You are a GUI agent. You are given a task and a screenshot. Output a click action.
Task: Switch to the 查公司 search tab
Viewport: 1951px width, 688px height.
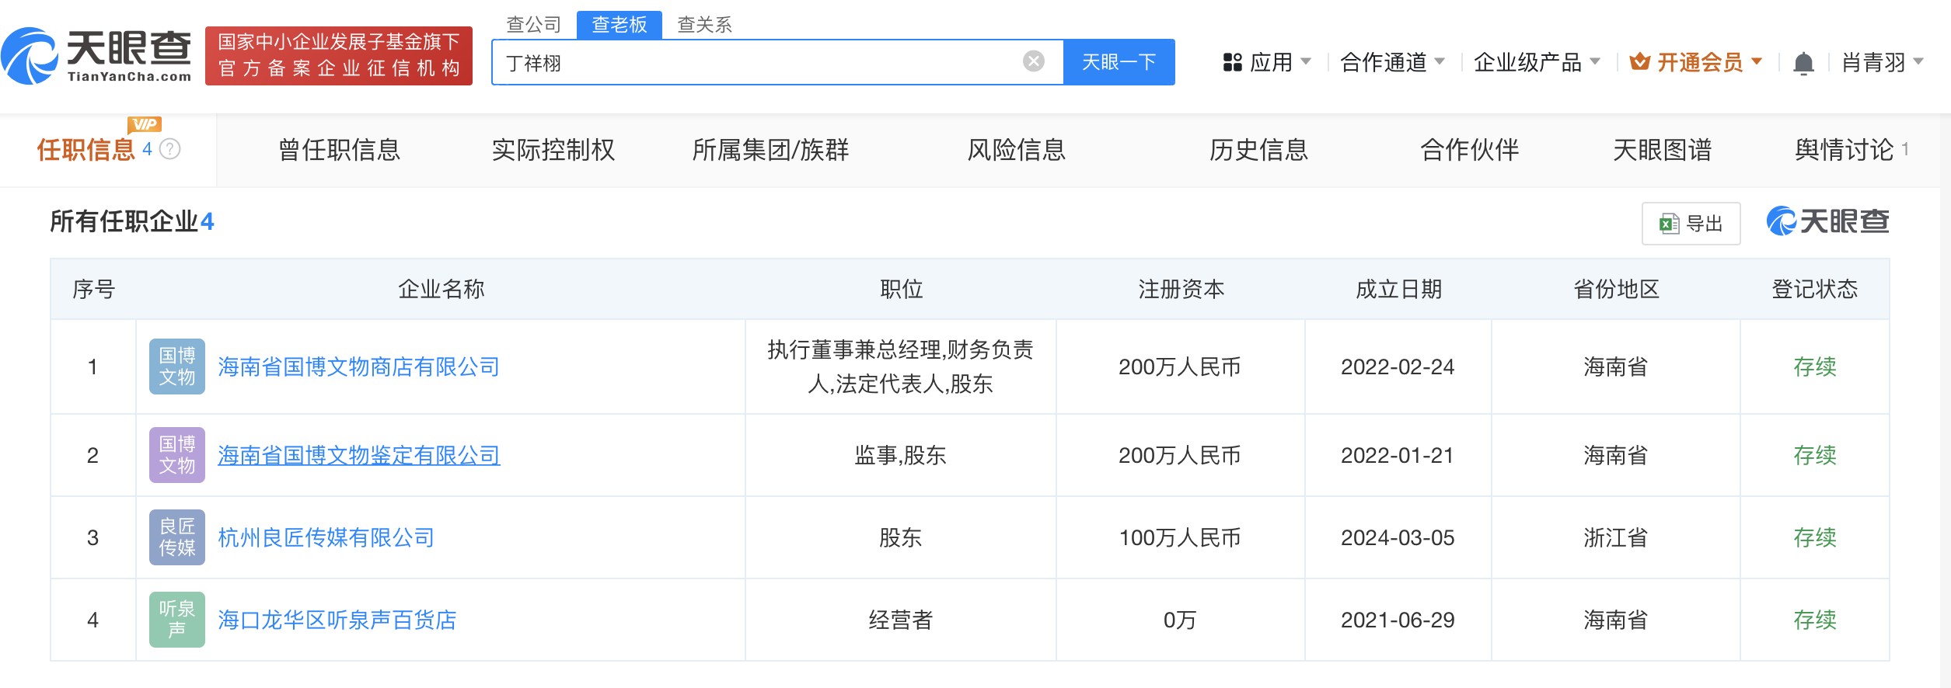click(533, 25)
